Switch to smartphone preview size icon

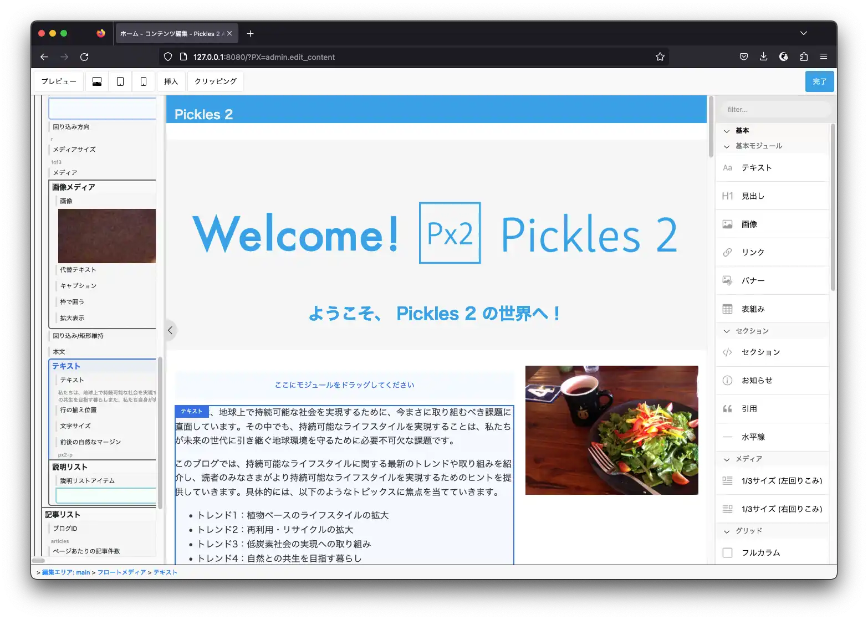coord(144,81)
